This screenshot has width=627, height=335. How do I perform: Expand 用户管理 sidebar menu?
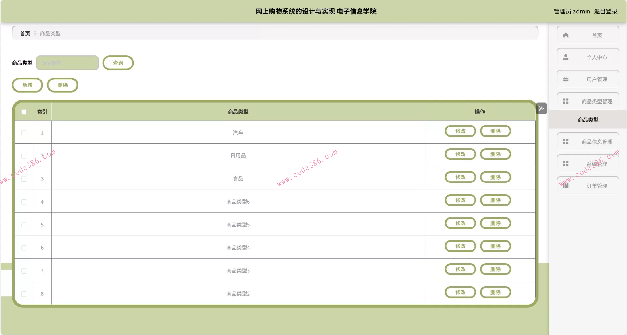point(588,79)
